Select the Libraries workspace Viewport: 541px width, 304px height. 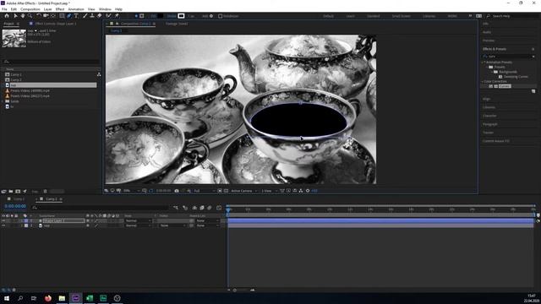[429, 16]
